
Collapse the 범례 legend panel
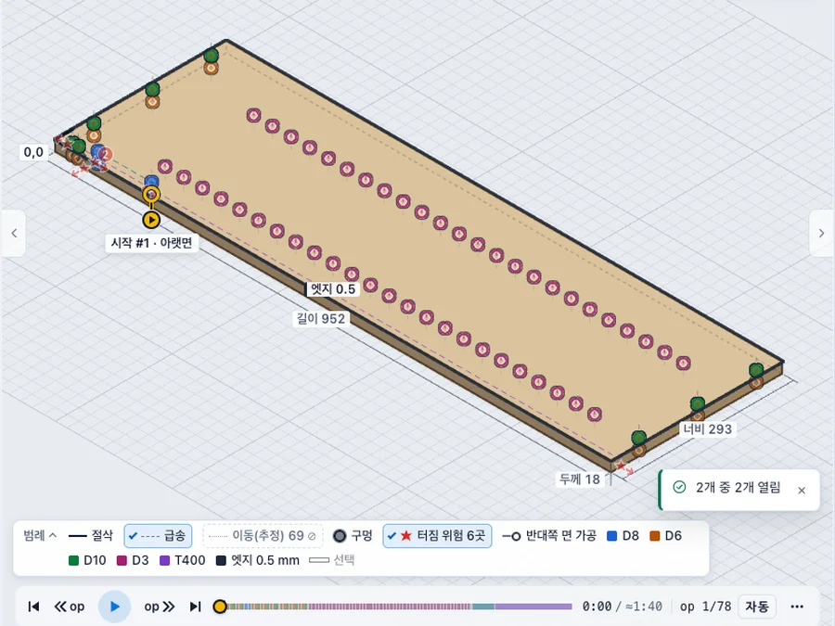pos(39,535)
